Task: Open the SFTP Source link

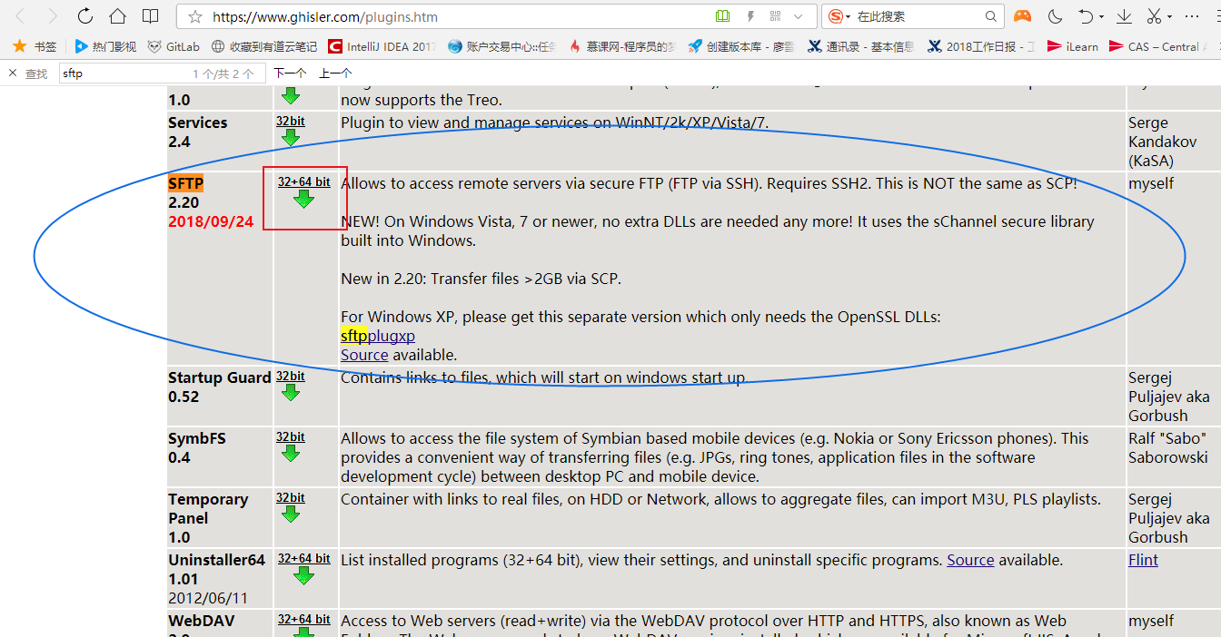Action: point(364,355)
